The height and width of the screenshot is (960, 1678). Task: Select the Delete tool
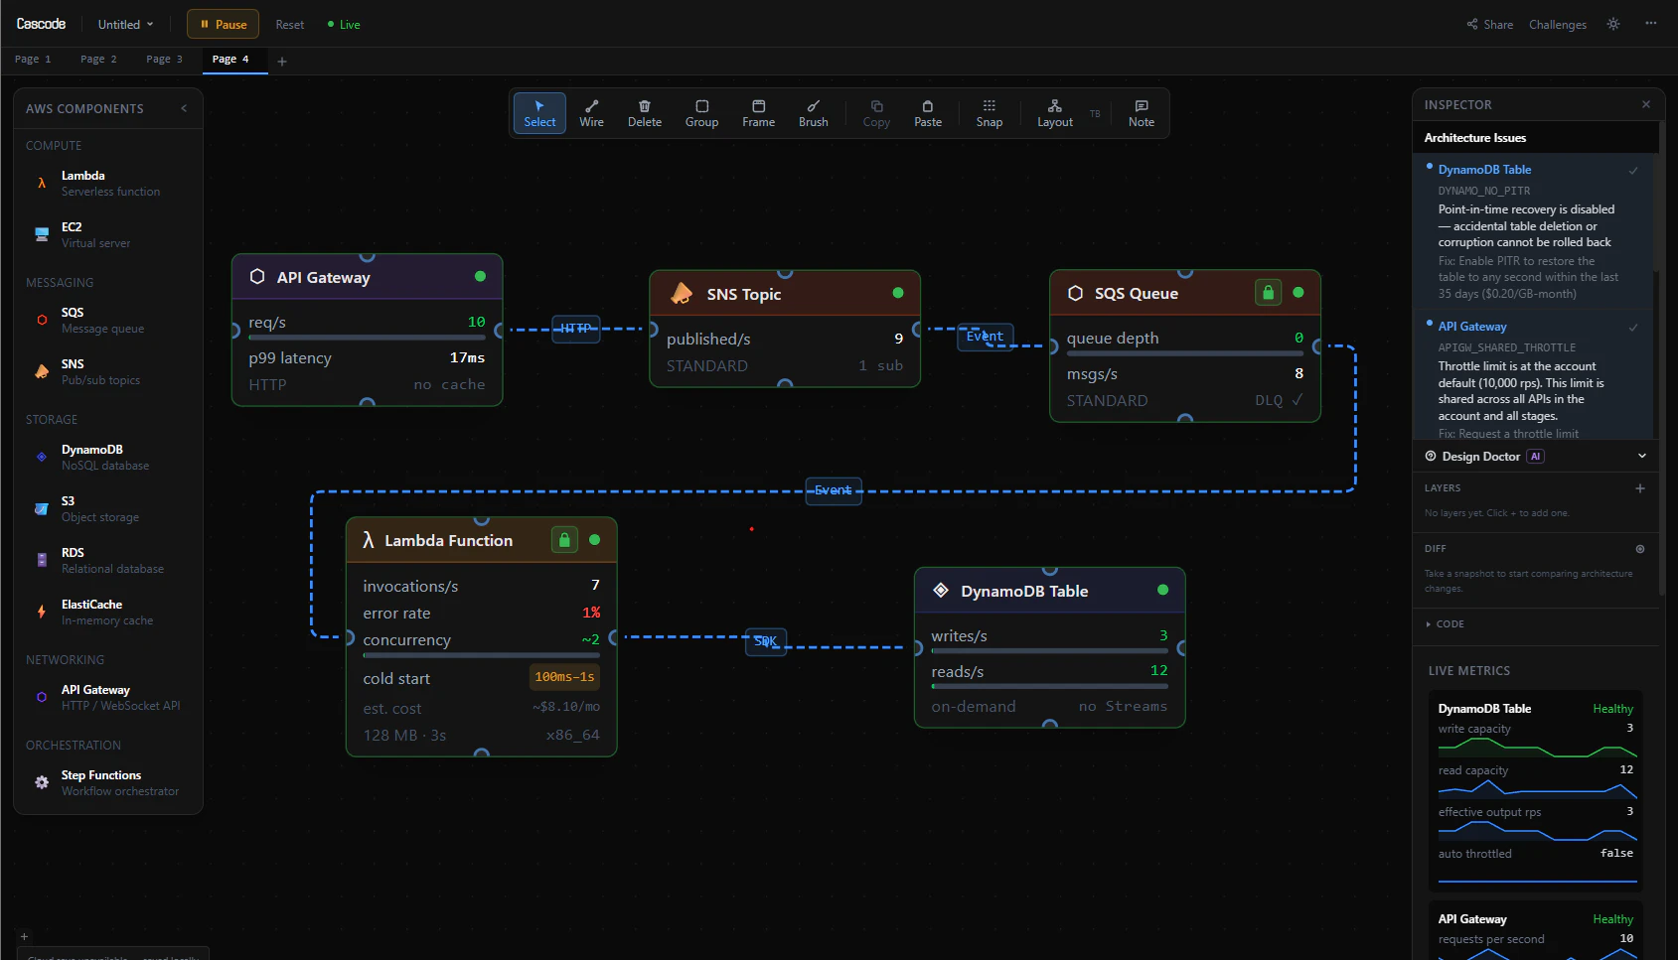645,112
